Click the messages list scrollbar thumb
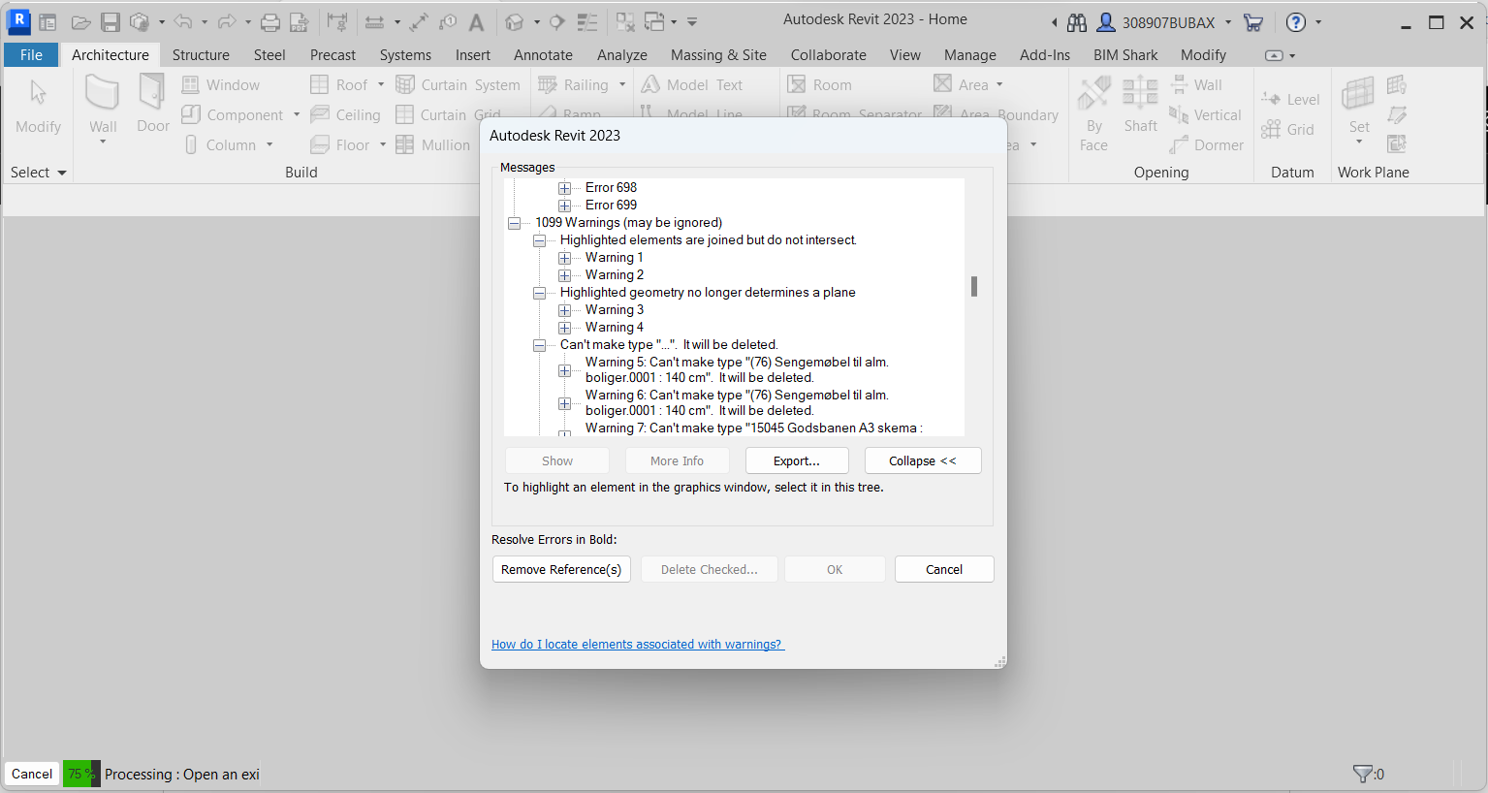This screenshot has height=793, width=1488. 974,286
